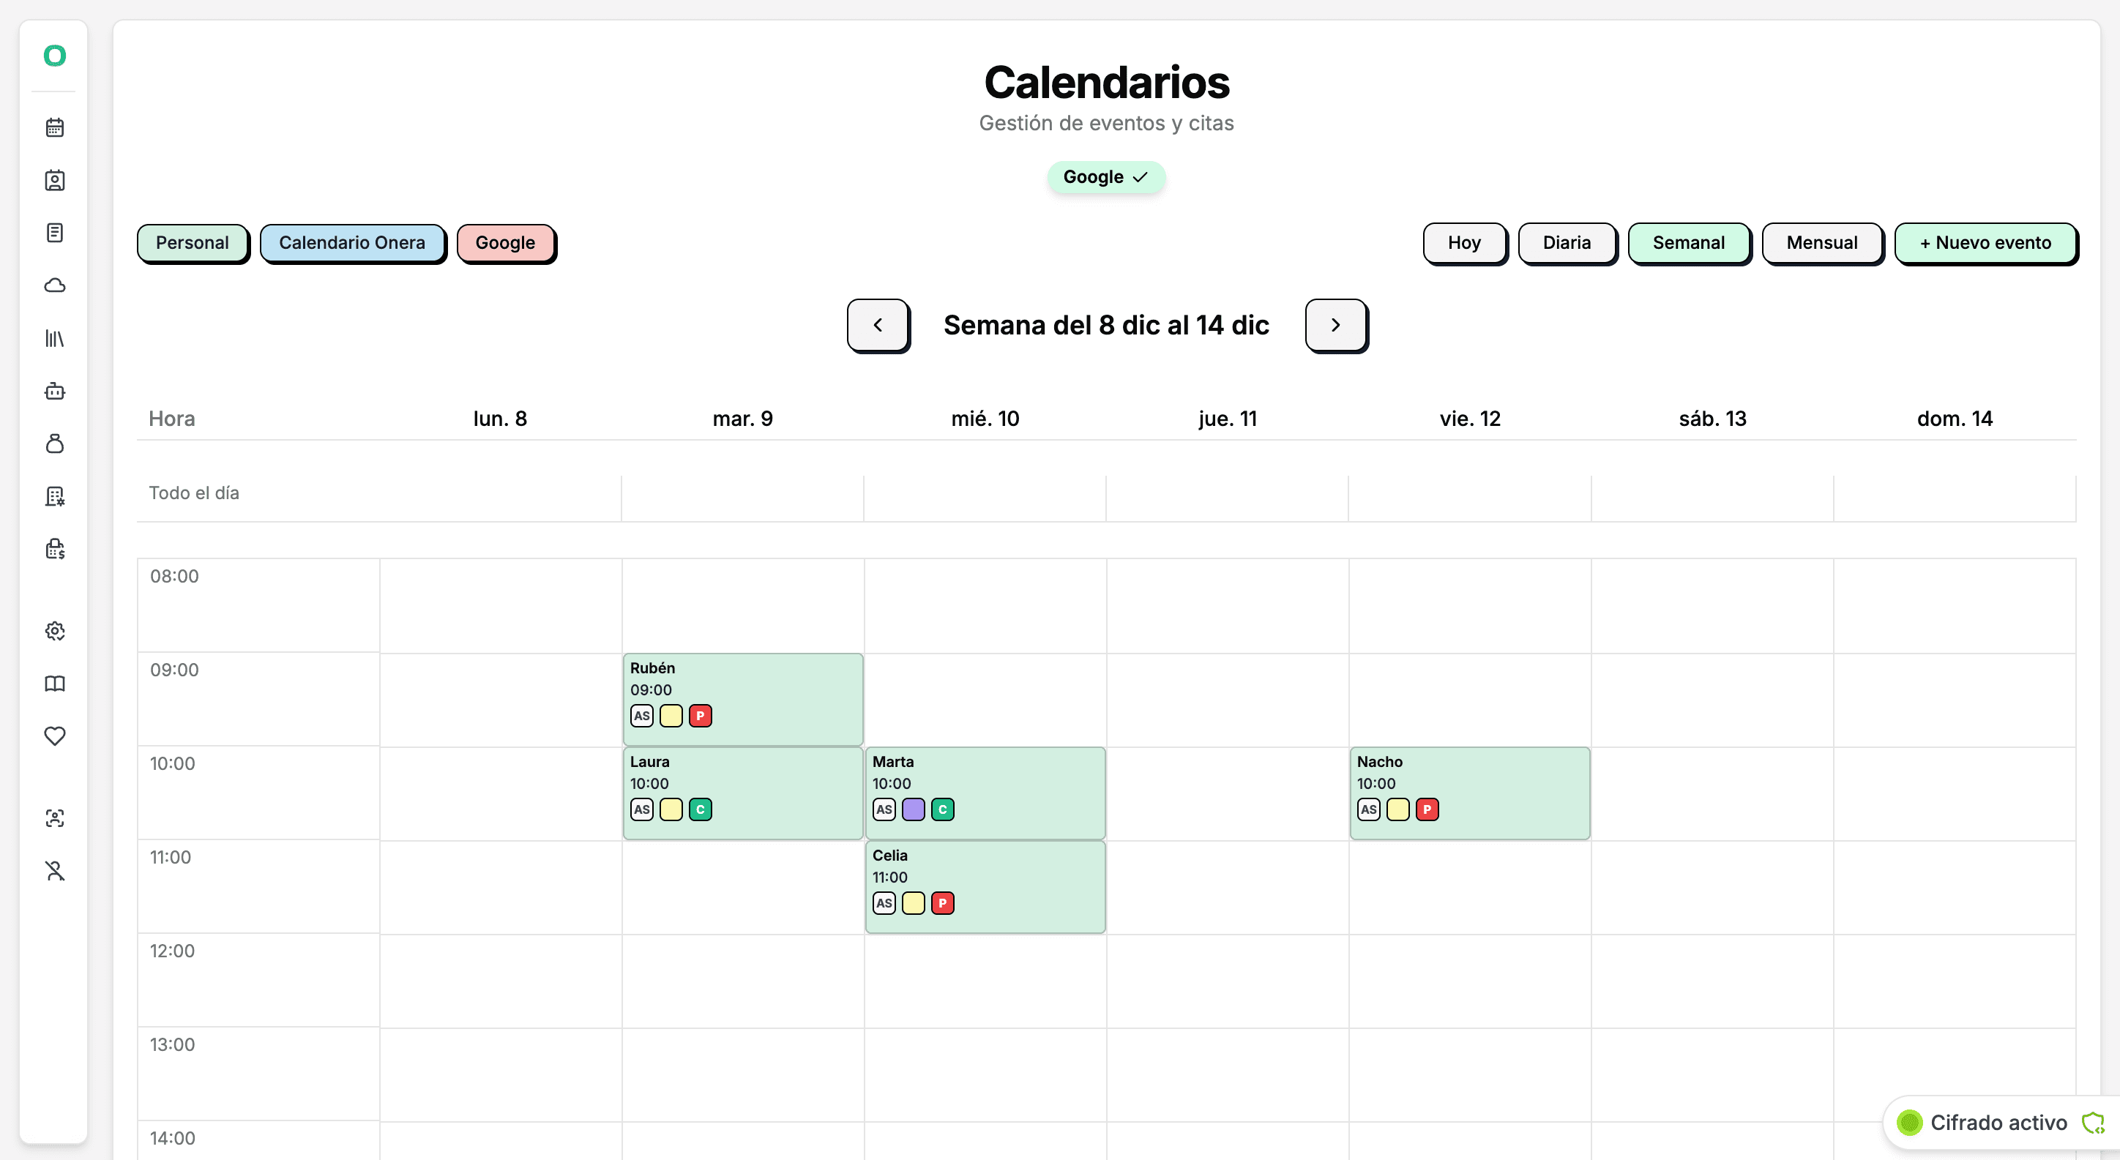Click the Onera logo at the top of sidebar

coord(54,56)
